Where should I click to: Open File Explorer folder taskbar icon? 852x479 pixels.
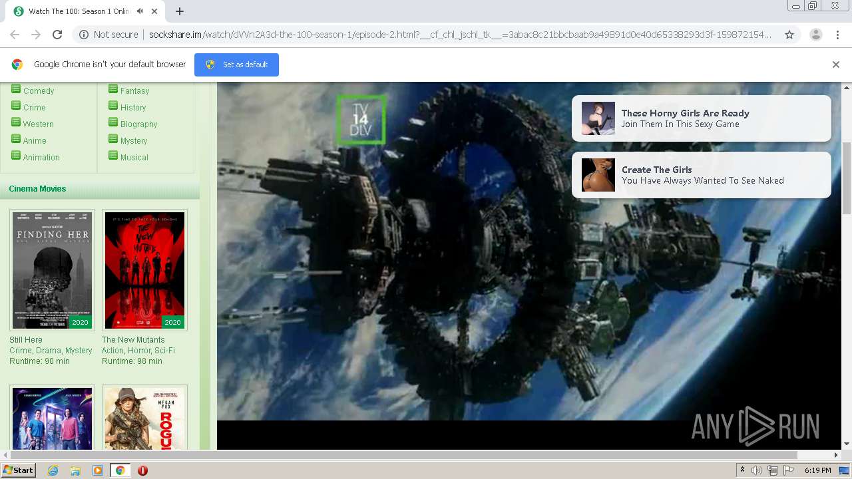(x=75, y=470)
